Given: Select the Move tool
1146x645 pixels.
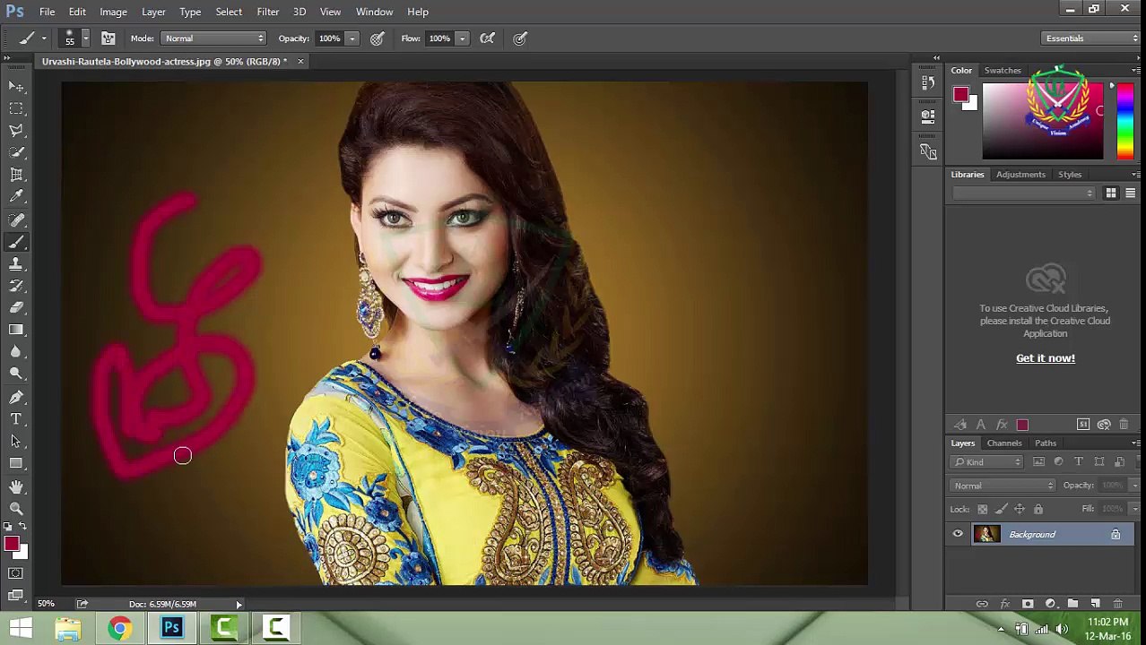Looking at the screenshot, I should (16, 86).
